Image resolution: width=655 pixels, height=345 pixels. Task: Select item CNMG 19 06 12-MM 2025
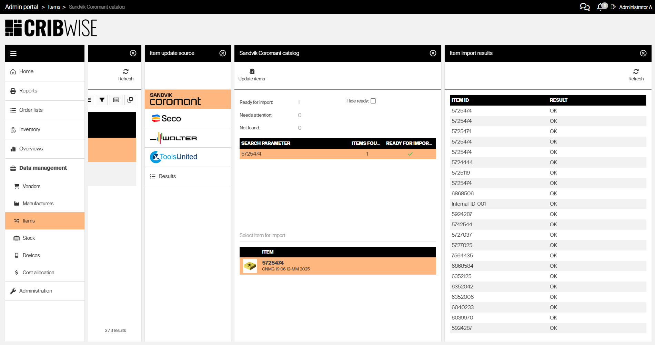[338, 266]
